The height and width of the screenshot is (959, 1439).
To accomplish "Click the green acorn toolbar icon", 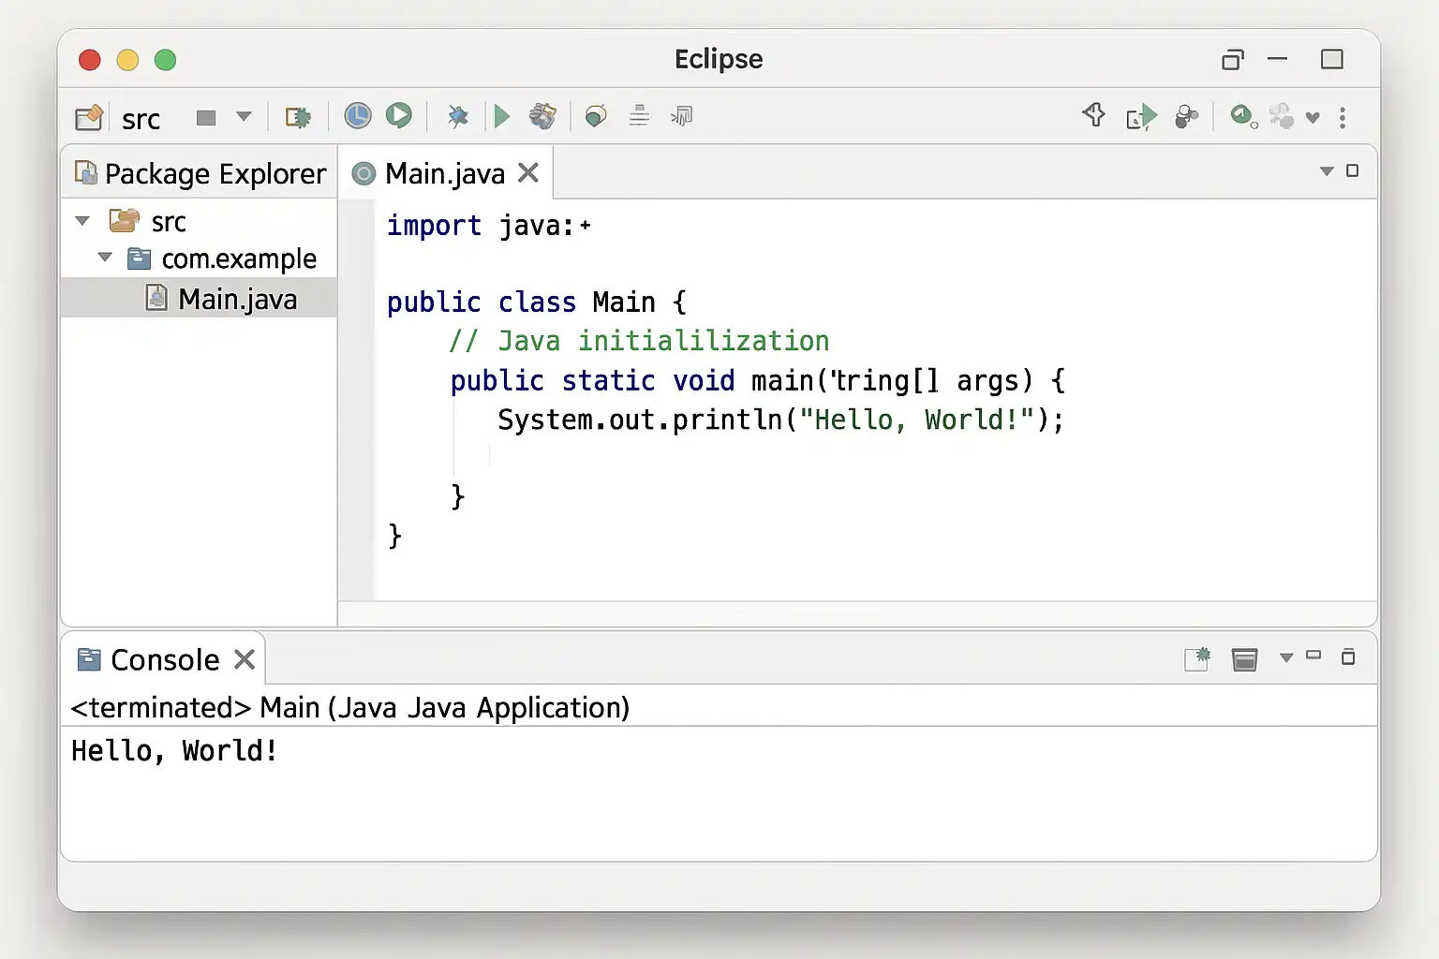I will 596,116.
